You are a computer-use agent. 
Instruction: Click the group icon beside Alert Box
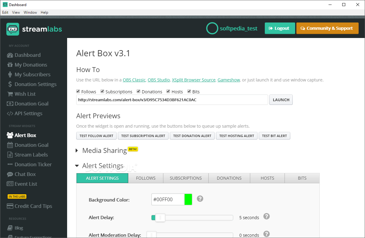point(10,135)
